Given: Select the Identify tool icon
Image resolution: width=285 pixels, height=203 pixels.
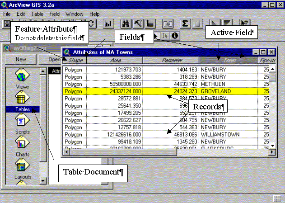Looking at the screenshot, I should click(x=175, y=35).
